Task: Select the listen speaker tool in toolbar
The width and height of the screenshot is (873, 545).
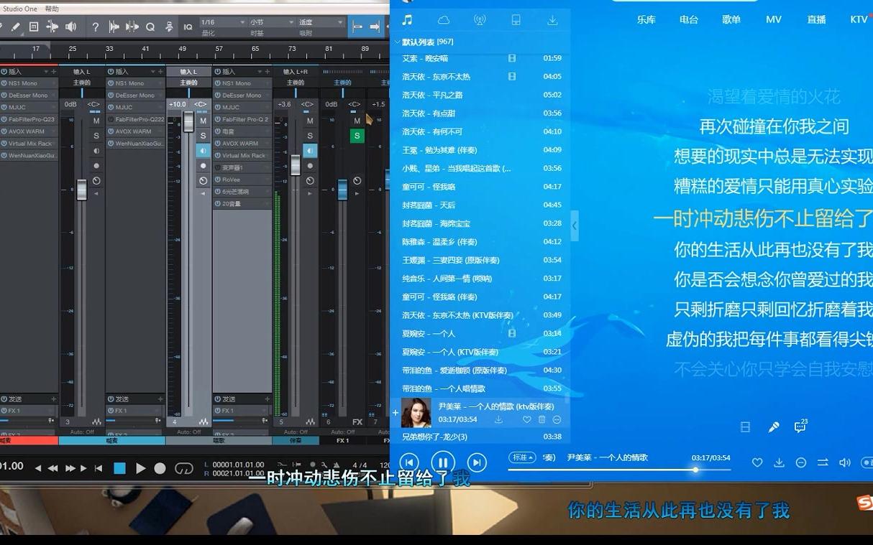Action: (70, 27)
